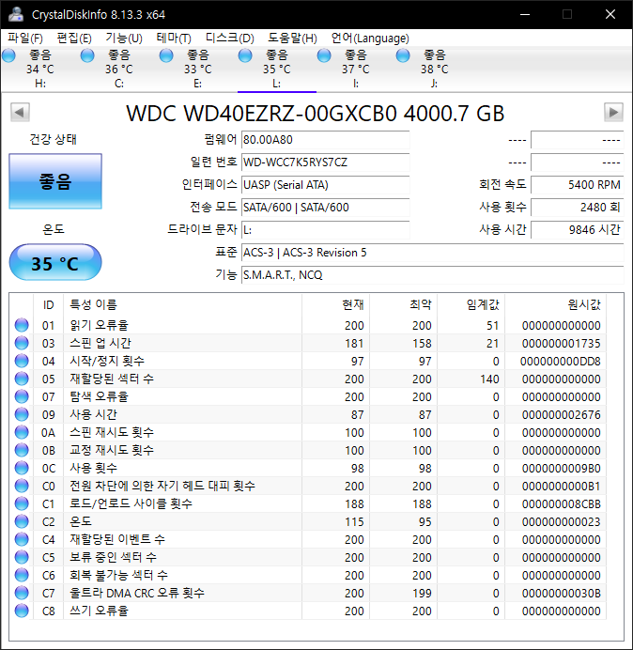Screen dimensions: 633x650
Task: Click raw value 0000000030B
Action: pyautogui.click(x=561, y=594)
